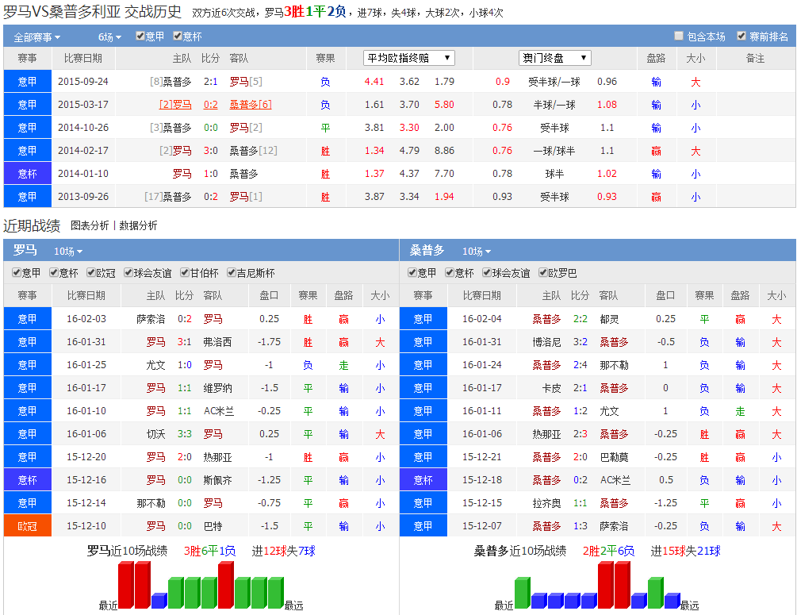797x615 pixels.
Task: Click the 备注 column header
Action: [x=755, y=59]
